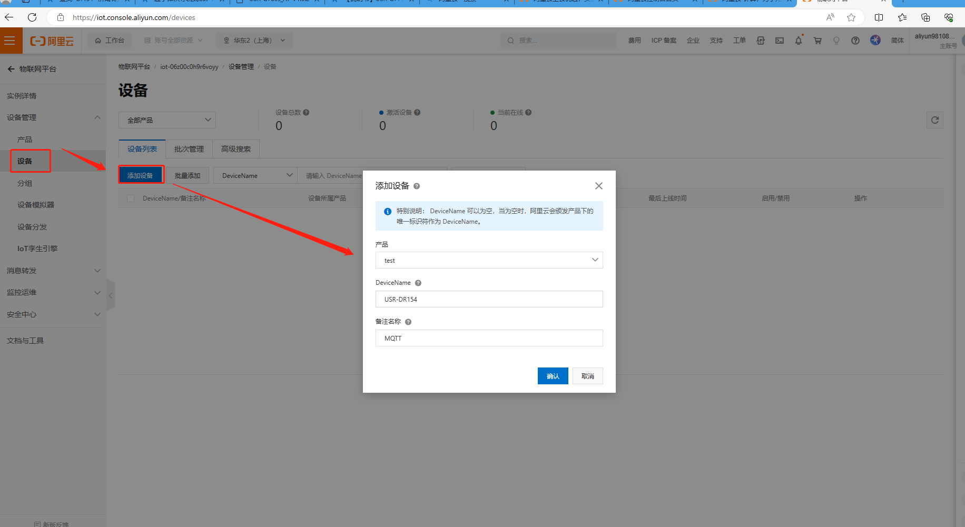The width and height of the screenshot is (965, 527).
Task: Click the 确认 button in the dialog
Action: pos(553,376)
